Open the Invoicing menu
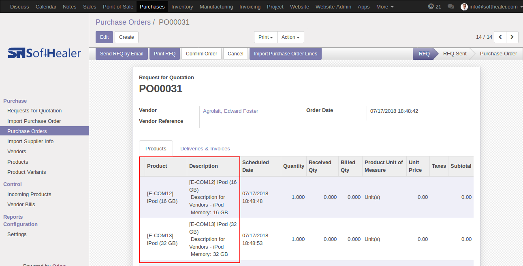Image resolution: width=523 pixels, height=266 pixels. (x=250, y=6)
